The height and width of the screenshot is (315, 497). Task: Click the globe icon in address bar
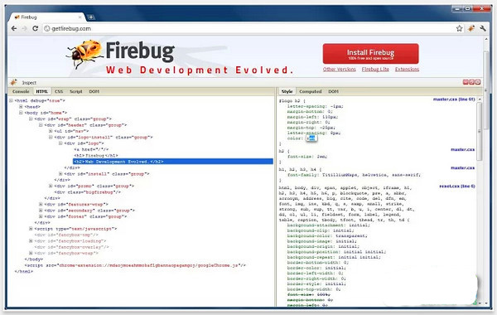tap(47, 28)
